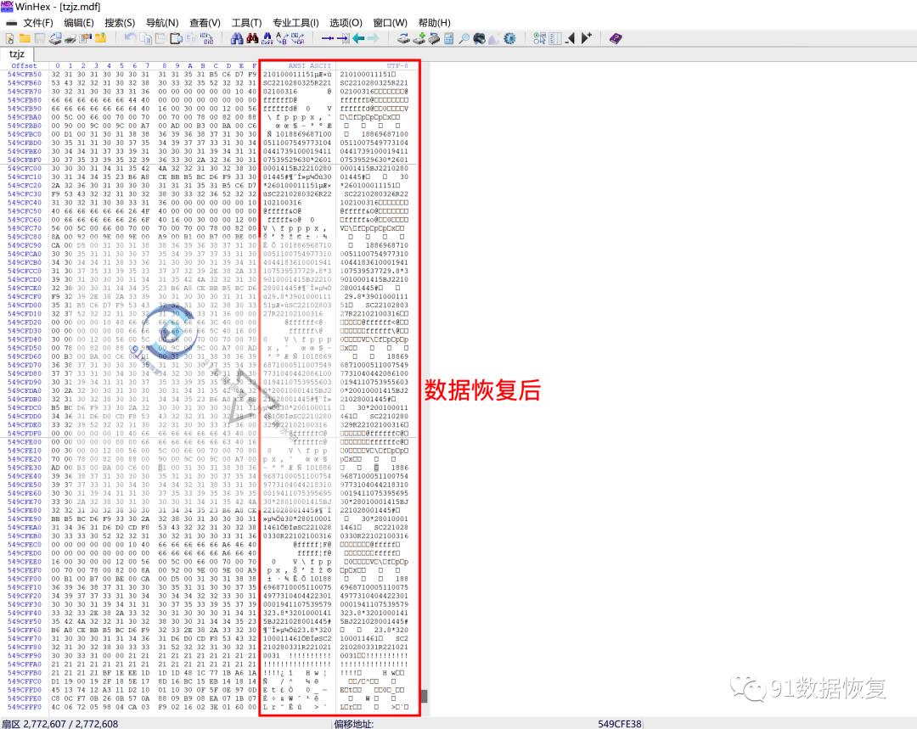Click the Clone Disk icon with green plus
Image resolution: width=917 pixels, height=729 pixels.
419,38
